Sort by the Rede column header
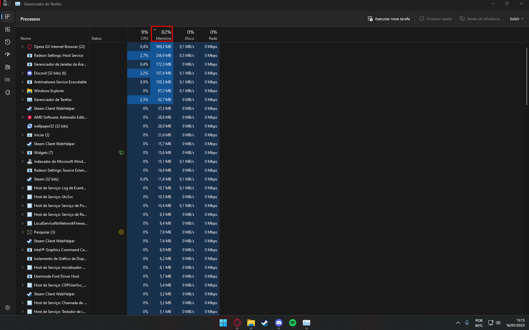 click(208, 34)
